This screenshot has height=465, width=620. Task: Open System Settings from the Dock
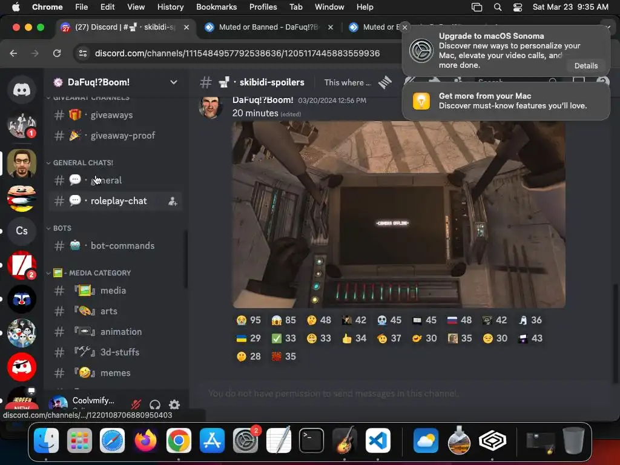point(246,441)
